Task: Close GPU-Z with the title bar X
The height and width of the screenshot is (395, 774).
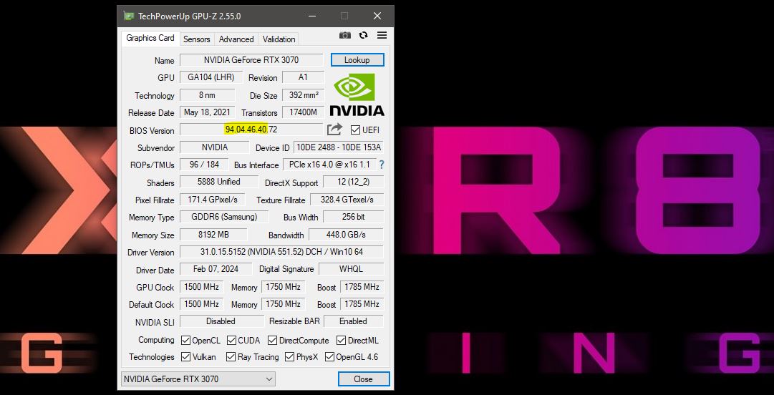Action: pos(377,16)
